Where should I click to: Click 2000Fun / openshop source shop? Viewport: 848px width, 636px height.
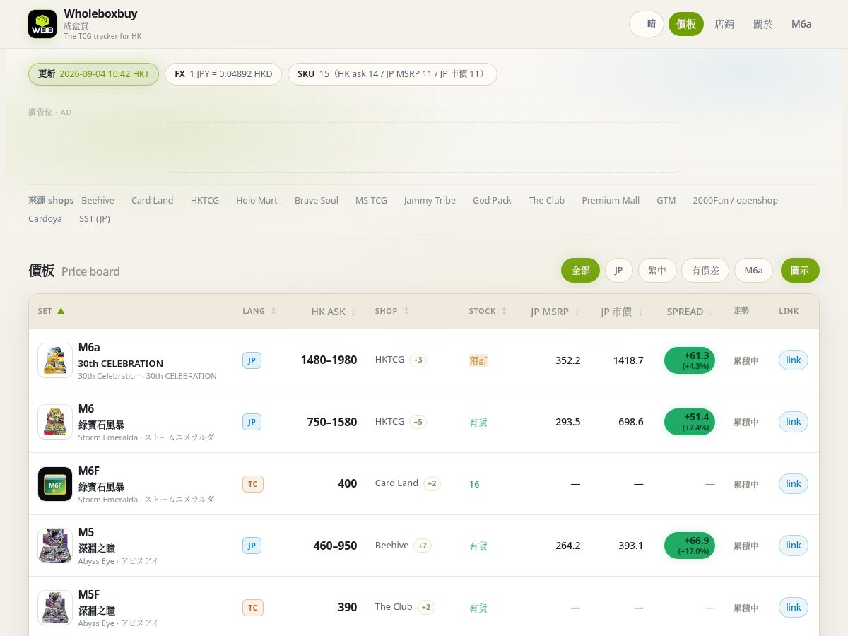pyautogui.click(x=735, y=201)
